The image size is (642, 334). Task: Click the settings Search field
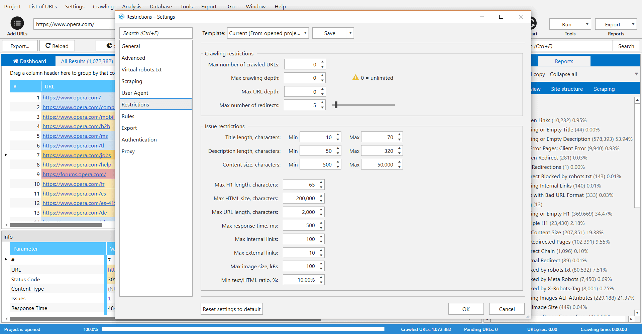coord(156,33)
